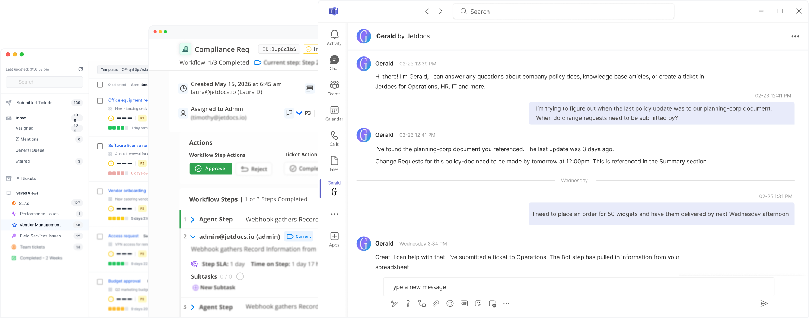Viewport: 809px width, 318px height.
Task: Click the green Approve button
Action: [211, 169]
